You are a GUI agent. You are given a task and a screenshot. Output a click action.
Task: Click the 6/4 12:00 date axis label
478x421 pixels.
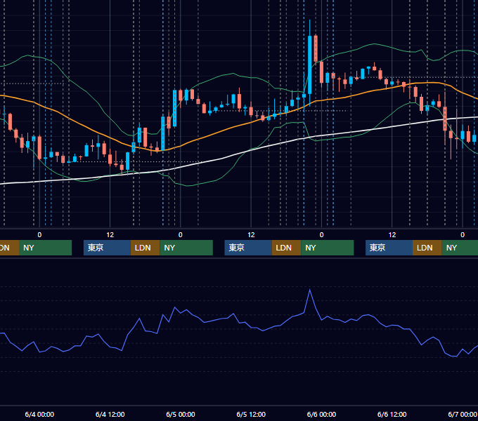point(110,414)
